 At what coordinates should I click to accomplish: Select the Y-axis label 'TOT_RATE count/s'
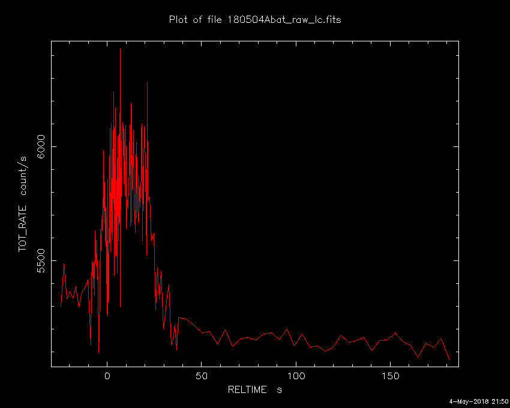coord(22,205)
